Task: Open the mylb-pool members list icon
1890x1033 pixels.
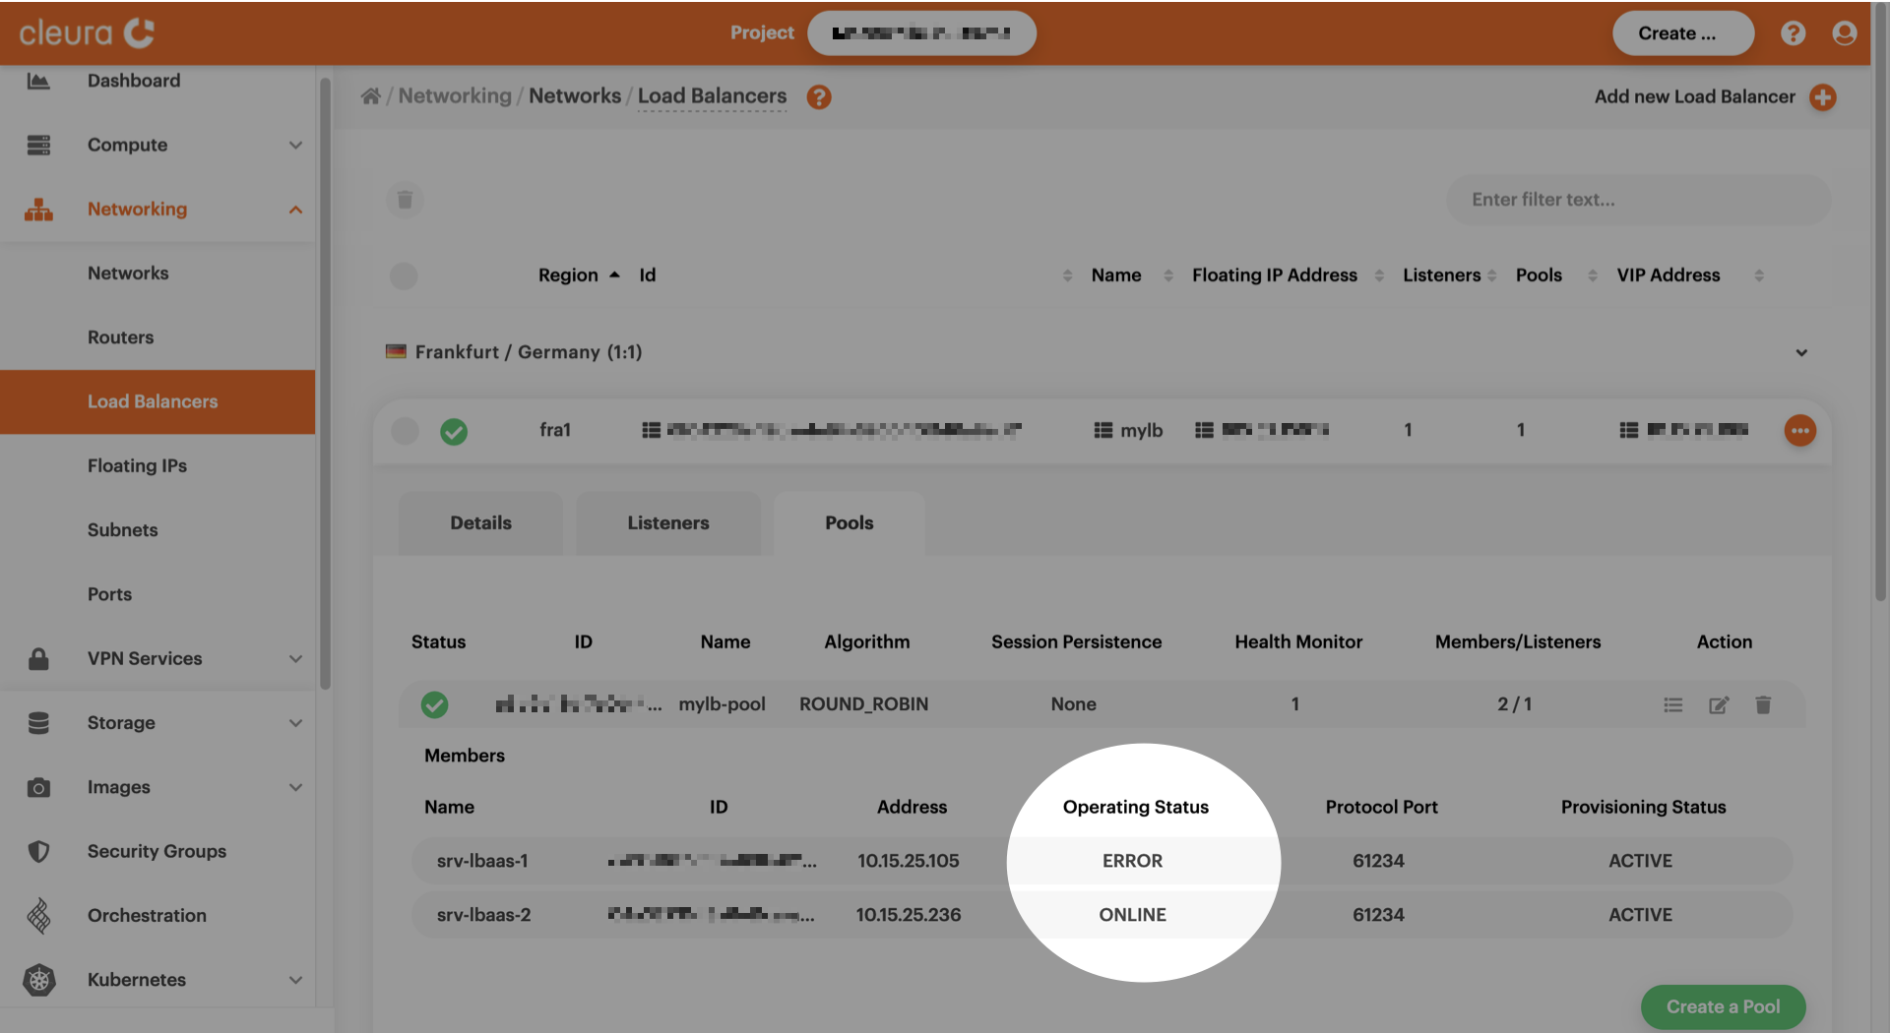Action: (1672, 704)
